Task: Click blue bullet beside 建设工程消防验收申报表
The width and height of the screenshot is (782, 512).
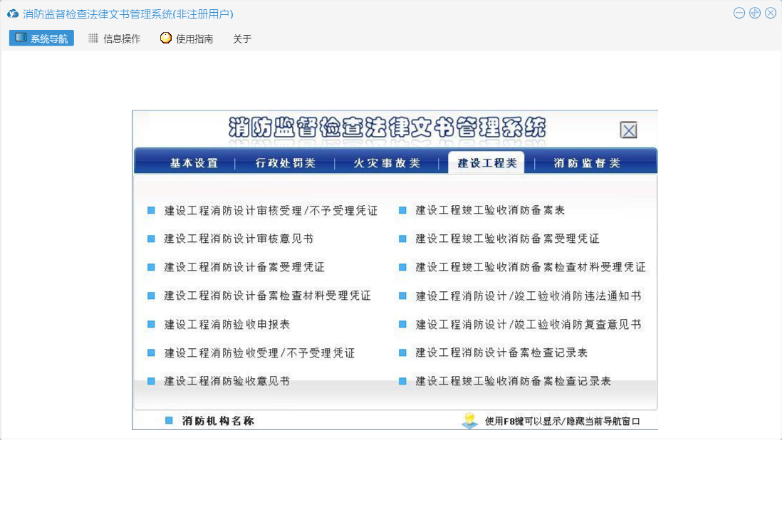Action: pos(151,324)
